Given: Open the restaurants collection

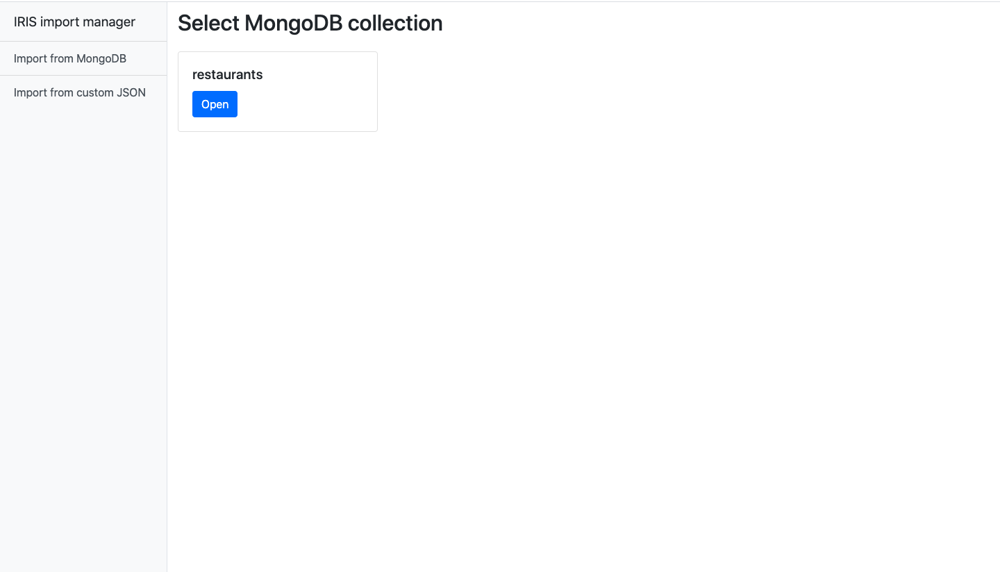Looking at the screenshot, I should pos(215,104).
